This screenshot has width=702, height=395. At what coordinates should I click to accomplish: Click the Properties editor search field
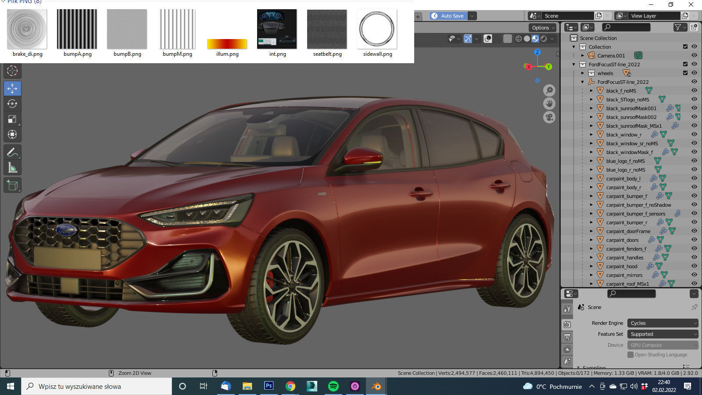[x=631, y=294]
